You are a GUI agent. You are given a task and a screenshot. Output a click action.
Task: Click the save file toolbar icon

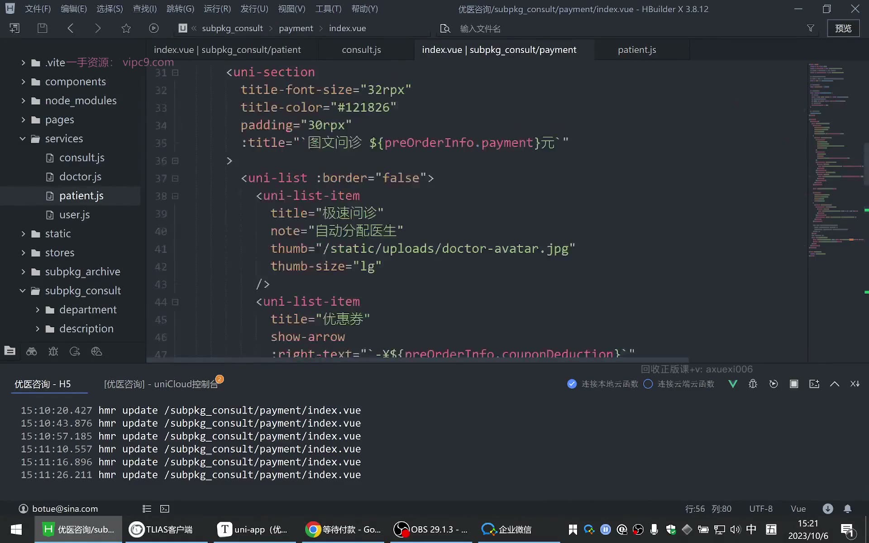42,28
